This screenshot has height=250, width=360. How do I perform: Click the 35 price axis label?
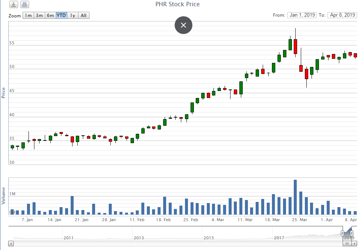(12, 138)
